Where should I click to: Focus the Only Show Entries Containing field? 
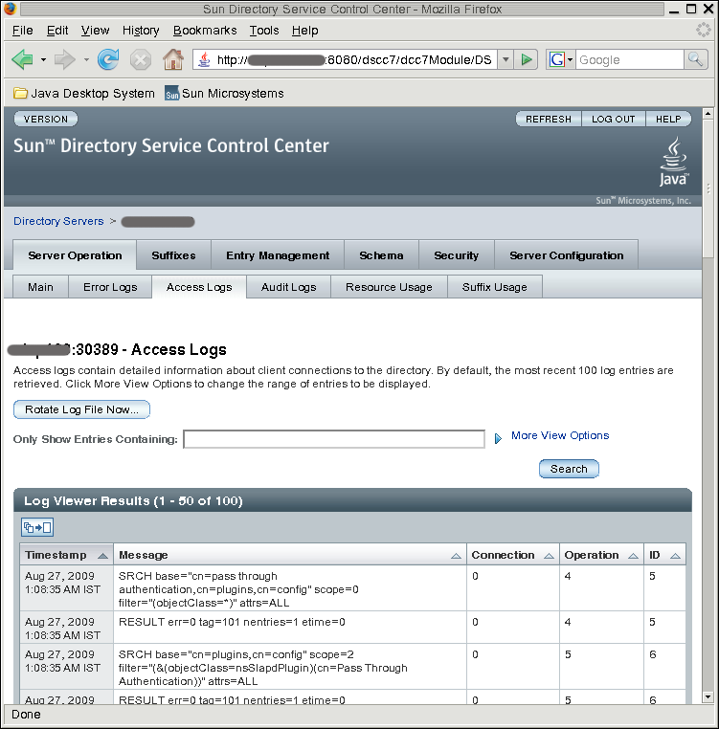334,439
